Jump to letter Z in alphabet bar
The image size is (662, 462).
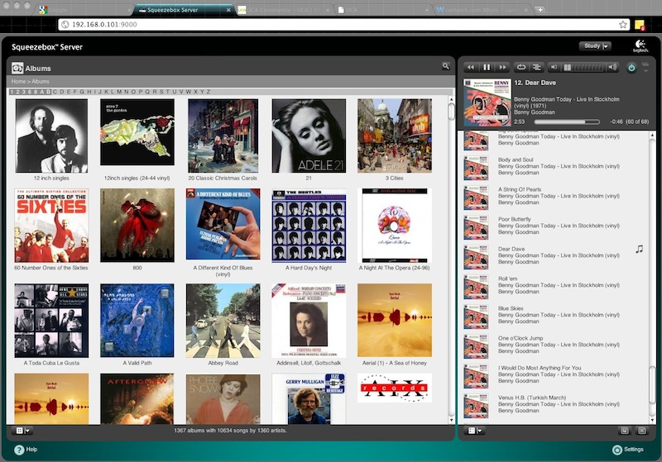click(x=209, y=92)
